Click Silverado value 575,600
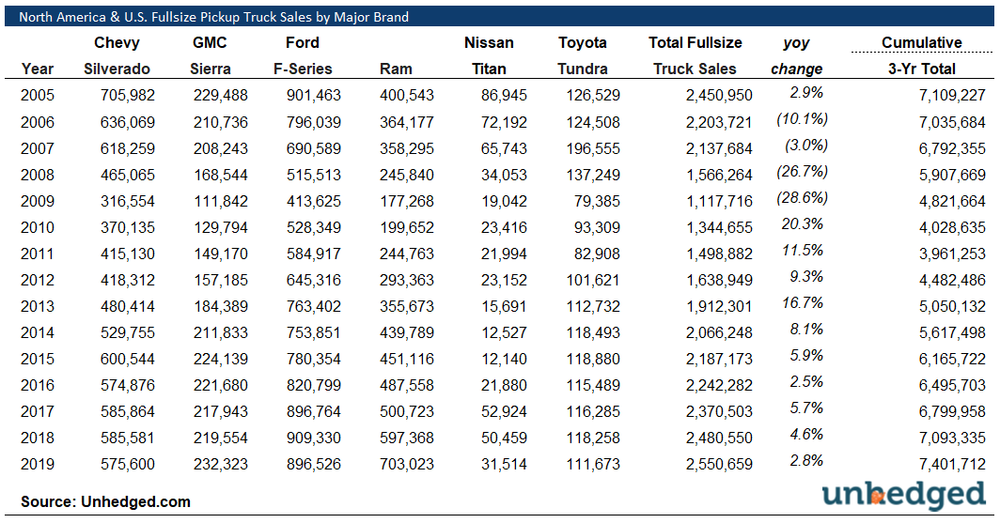 tap(128, 465)
